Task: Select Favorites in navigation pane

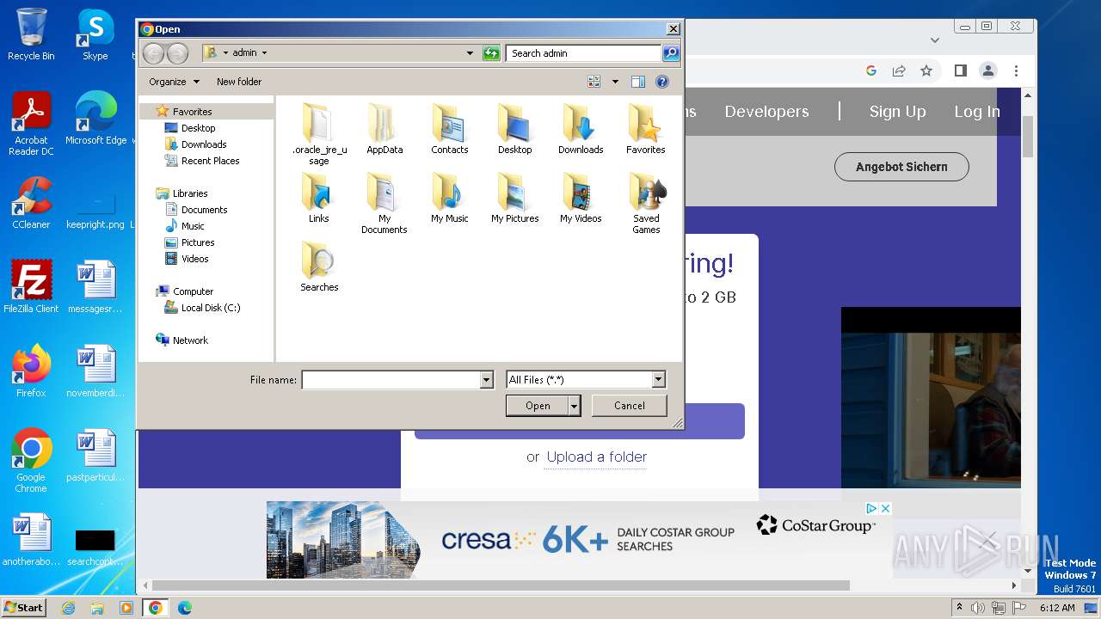Action: point(192,112)
